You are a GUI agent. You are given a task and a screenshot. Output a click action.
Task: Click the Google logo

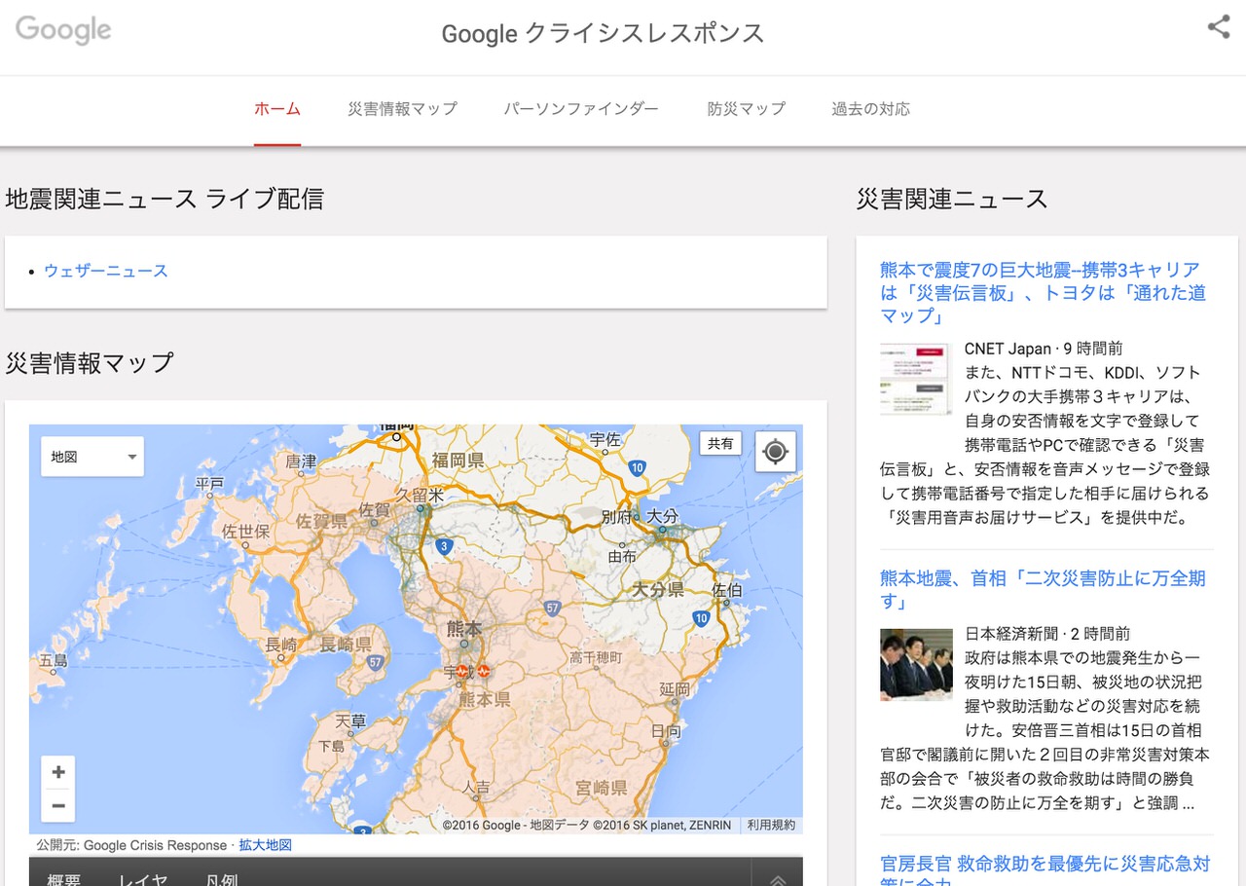[63, 30]
